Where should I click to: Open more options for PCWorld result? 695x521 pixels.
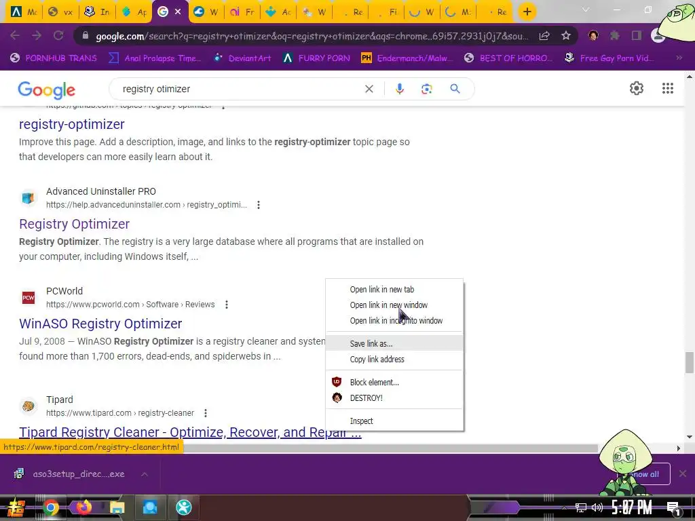tap(227, 305)
